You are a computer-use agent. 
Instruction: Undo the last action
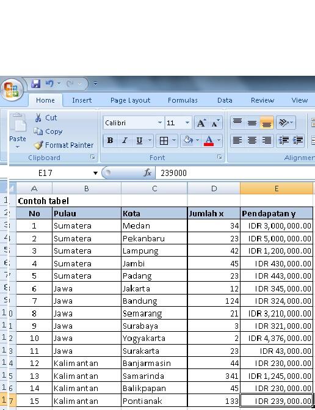[49, 84]
